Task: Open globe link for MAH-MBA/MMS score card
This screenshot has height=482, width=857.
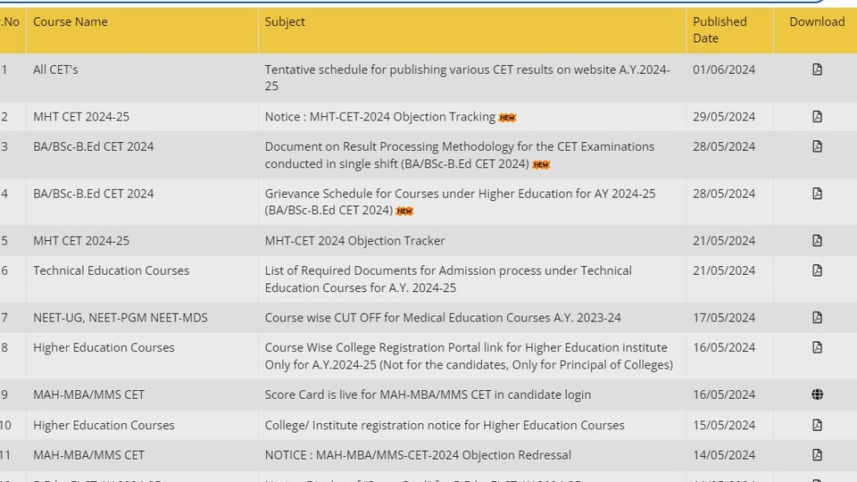Action: coord(817,395)
